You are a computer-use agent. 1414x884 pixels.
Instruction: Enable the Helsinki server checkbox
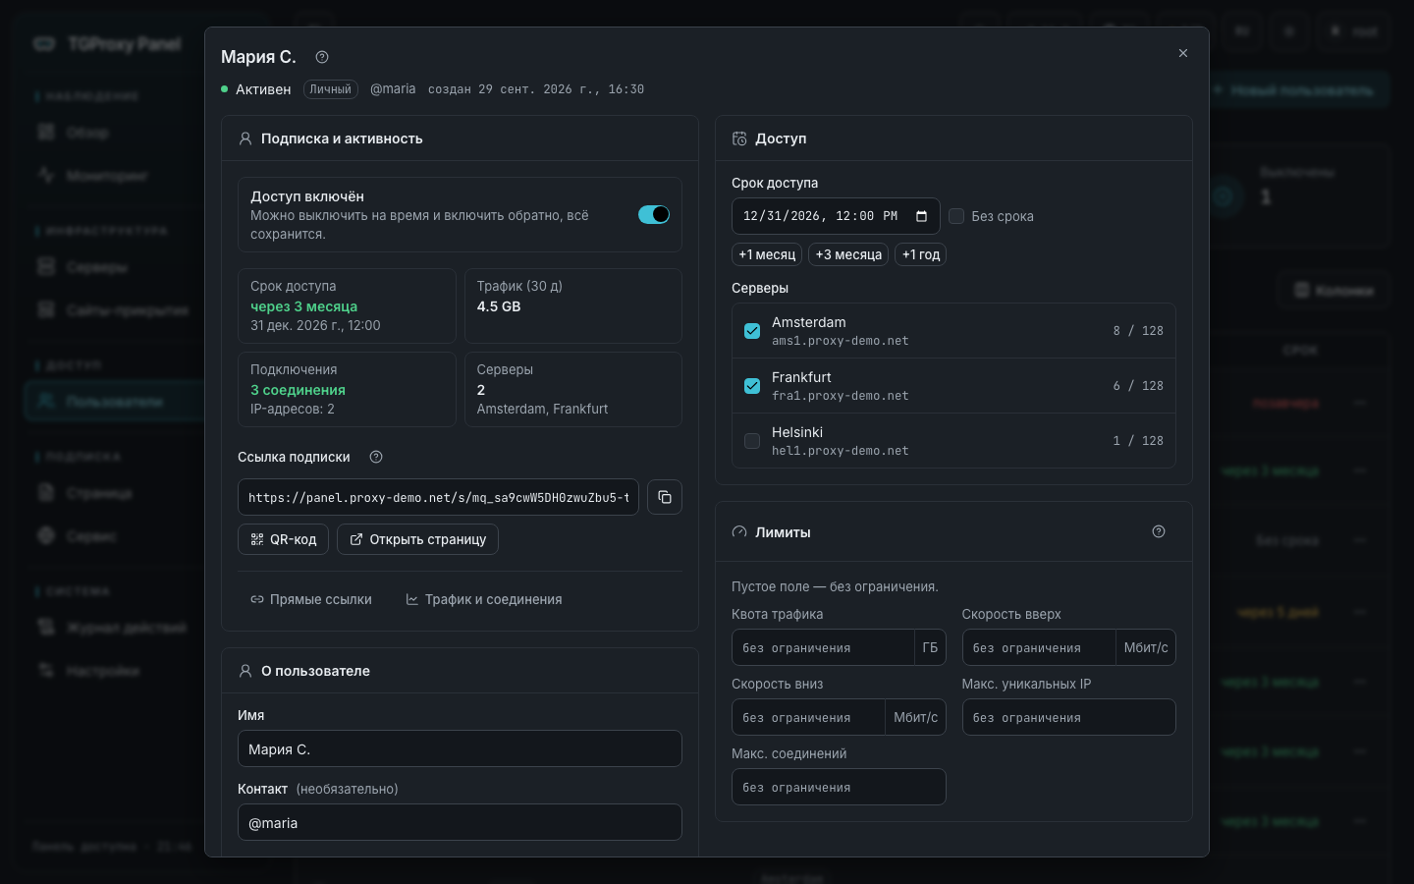pyautogui.click(x=752, y=441)
